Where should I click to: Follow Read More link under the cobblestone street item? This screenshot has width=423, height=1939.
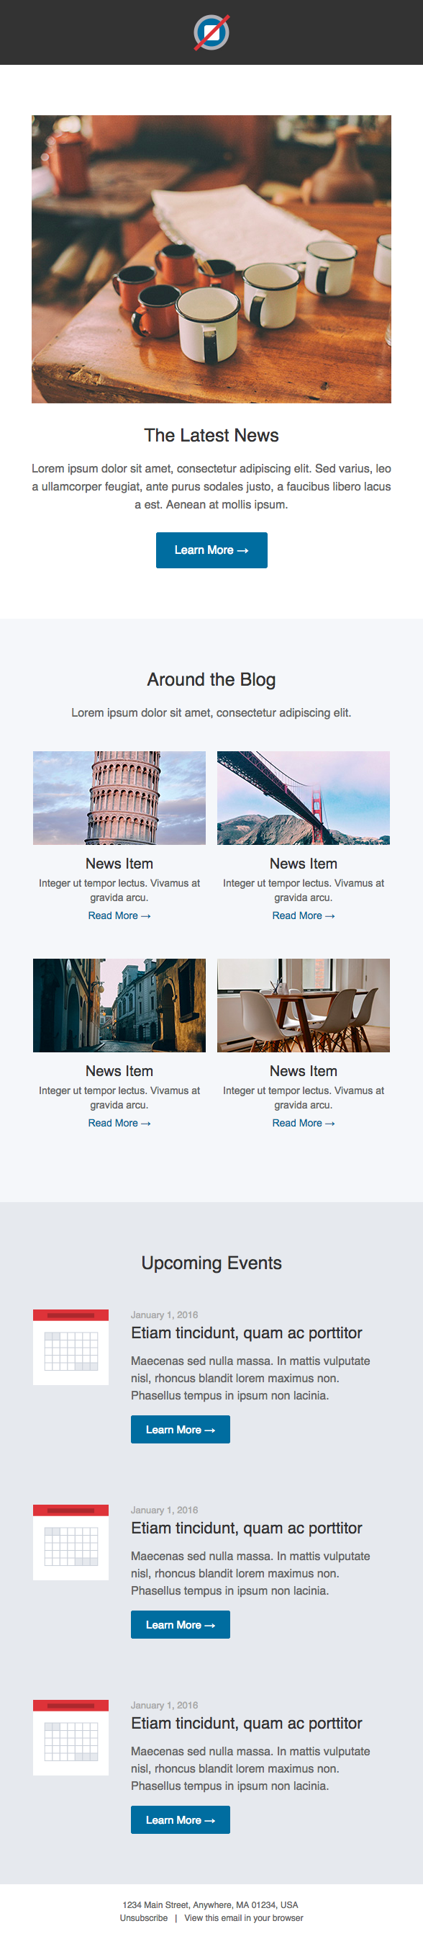click(119, 1123)
